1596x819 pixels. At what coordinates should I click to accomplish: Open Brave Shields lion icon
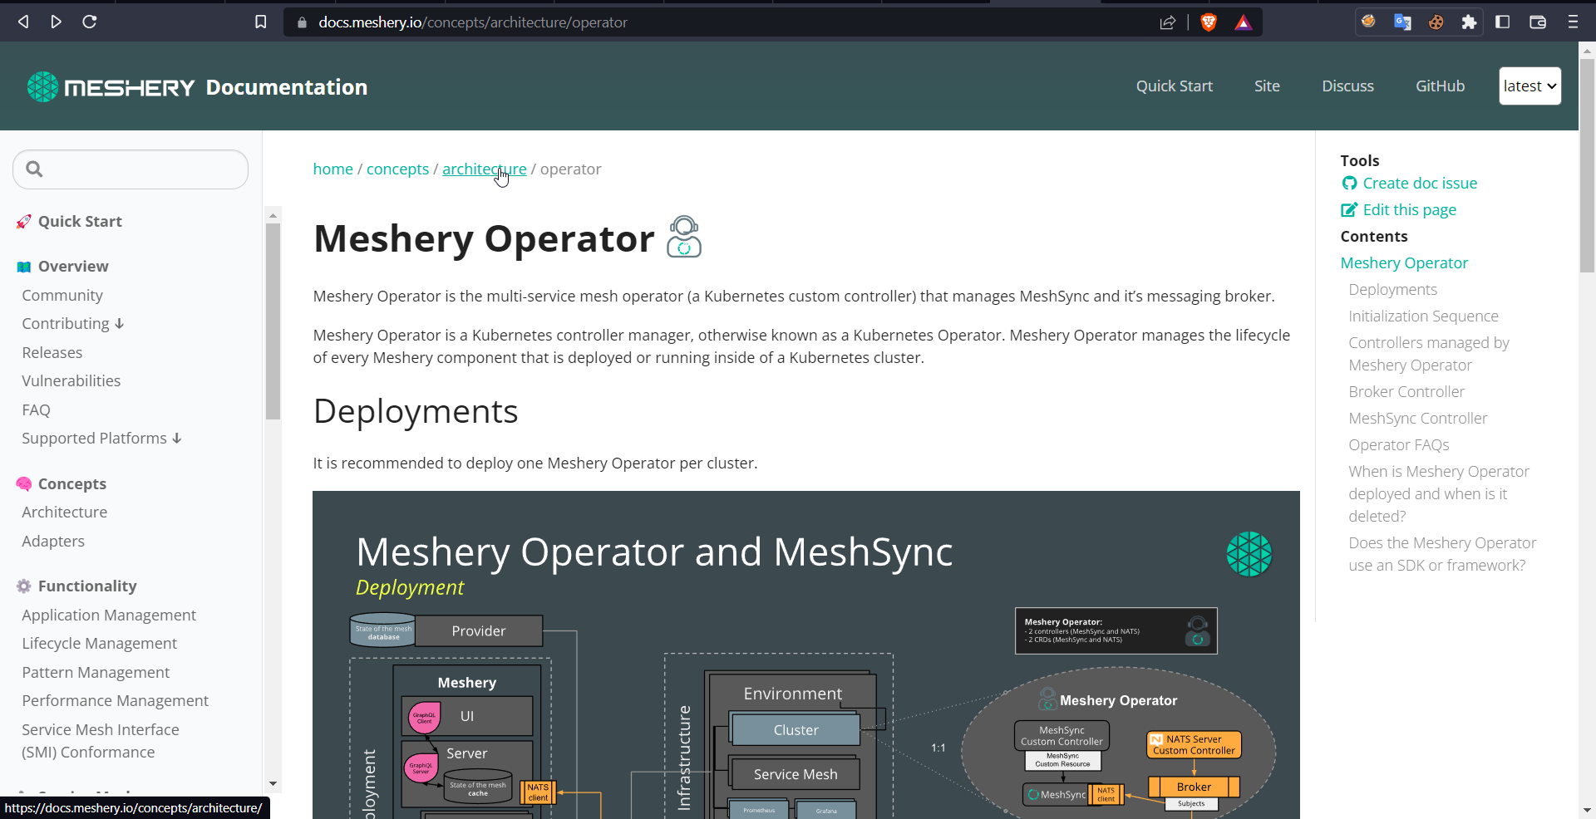coord(1208,22)
